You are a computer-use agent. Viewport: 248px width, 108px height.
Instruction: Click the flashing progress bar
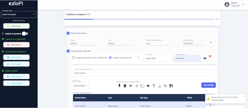(x=139, y=19)
